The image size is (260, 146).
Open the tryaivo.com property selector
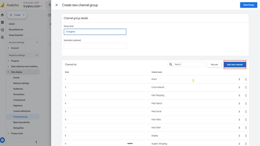[x=32, y=6]
